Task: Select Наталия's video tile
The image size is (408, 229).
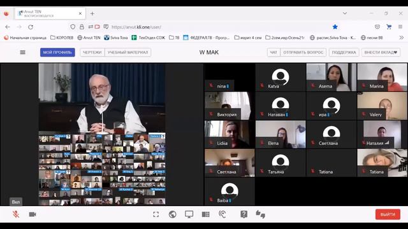Action: (x=382, y=134)
